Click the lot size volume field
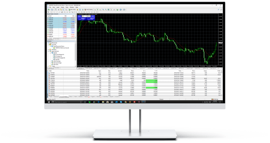 pos(87,16)
